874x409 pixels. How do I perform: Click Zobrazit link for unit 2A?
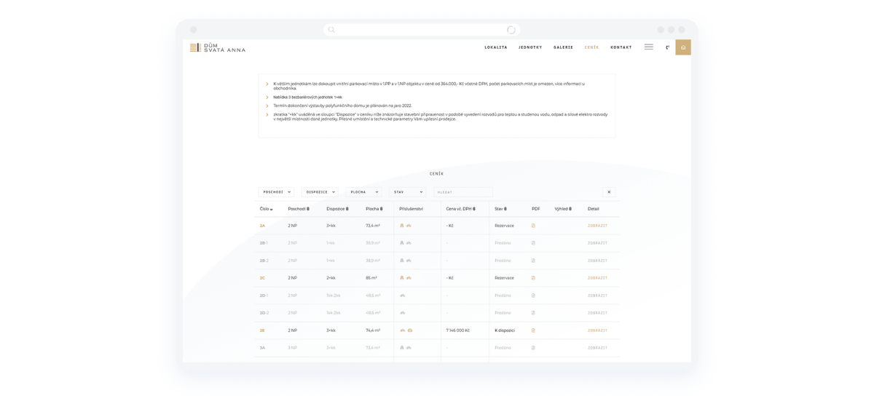[597, 226]
